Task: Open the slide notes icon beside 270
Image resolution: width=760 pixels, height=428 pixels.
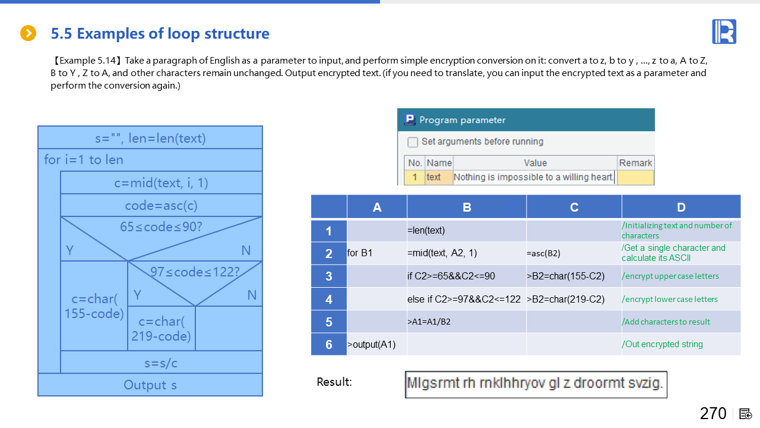Action: pyautogui.click(x=746, y=414)
